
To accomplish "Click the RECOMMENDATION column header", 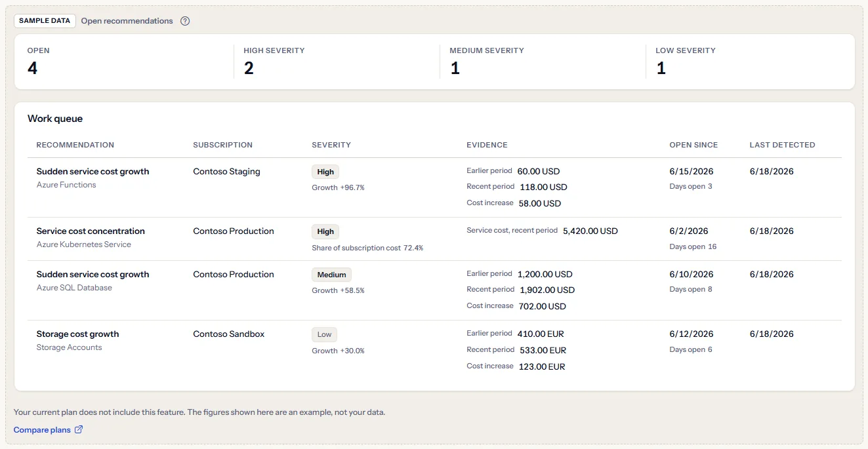I will click(x=75, y=145).
